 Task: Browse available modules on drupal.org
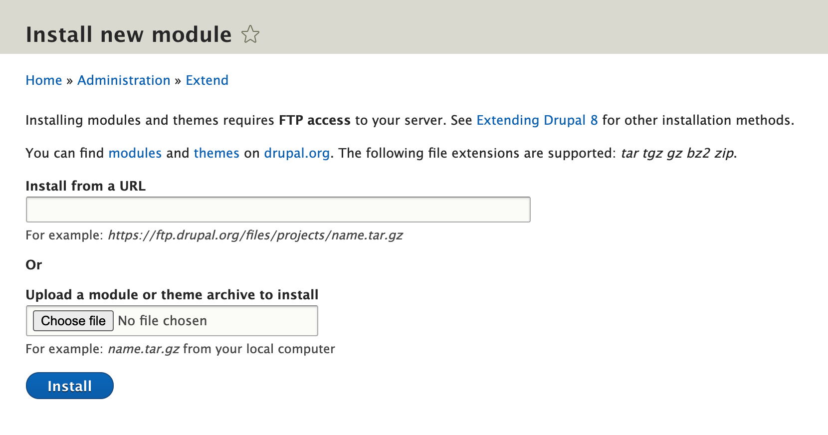pos(135,153)
